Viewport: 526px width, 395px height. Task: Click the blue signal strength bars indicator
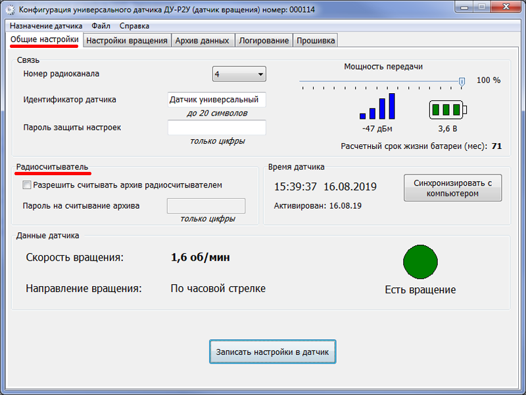tap(377, 106)
